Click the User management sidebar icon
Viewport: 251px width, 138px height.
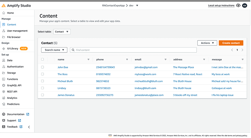(x=4, y=31)
